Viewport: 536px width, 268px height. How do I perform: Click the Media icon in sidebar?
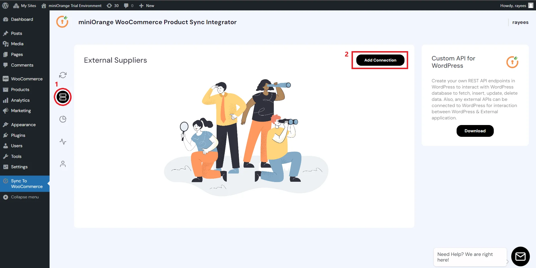[6, 44]
